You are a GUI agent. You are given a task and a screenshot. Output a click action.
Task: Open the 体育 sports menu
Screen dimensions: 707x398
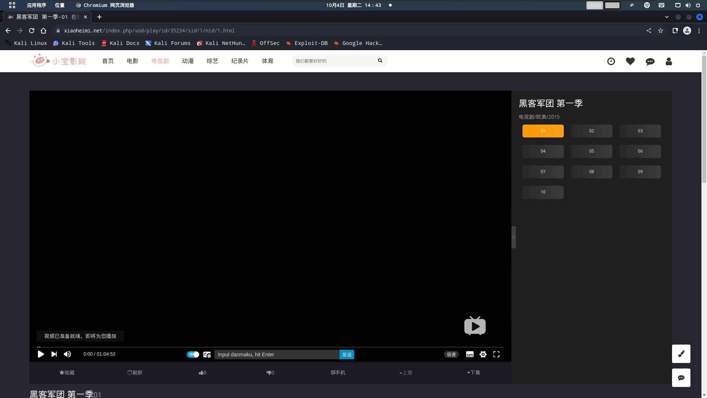pyautogui.click(x=268, y=61)
